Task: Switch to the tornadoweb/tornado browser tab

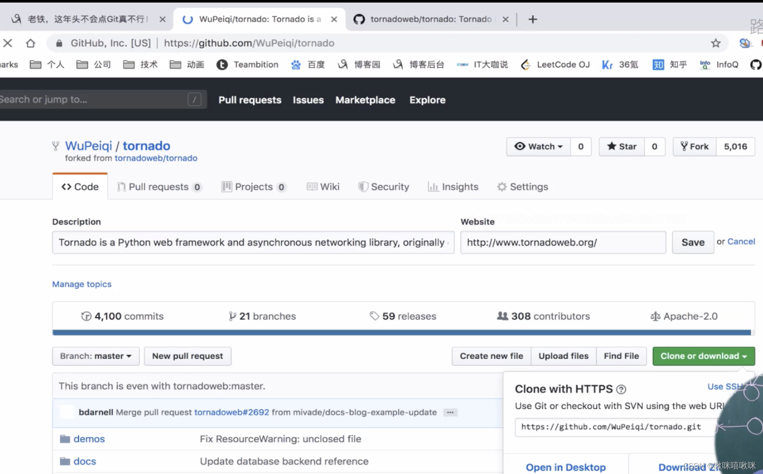Action: [x=430, y=19]
